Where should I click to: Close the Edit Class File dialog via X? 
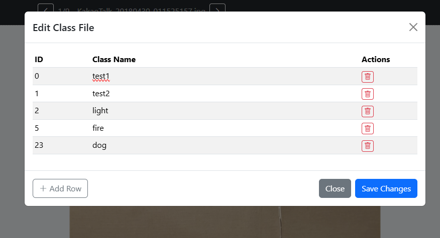coord(413,27)
